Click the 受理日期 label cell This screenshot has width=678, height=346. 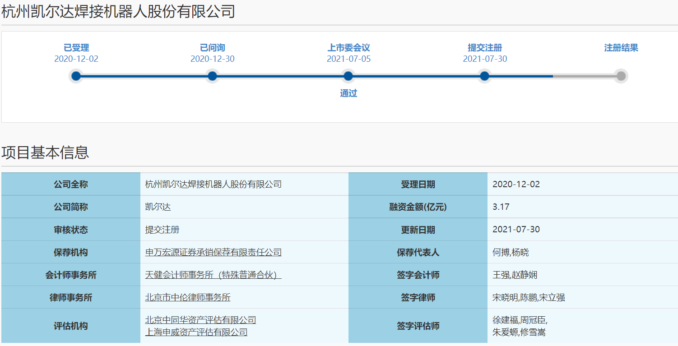418,184
